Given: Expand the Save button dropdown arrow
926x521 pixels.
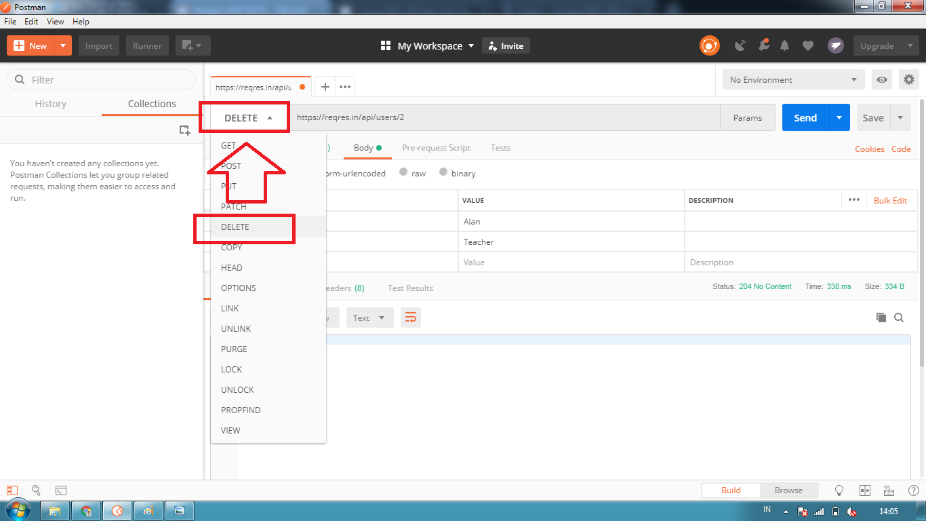Looking at the screenshot, I should 901,117.
